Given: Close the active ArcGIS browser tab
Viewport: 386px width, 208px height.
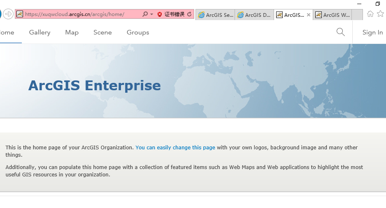Looking at the screenshot, I should 309,15.
